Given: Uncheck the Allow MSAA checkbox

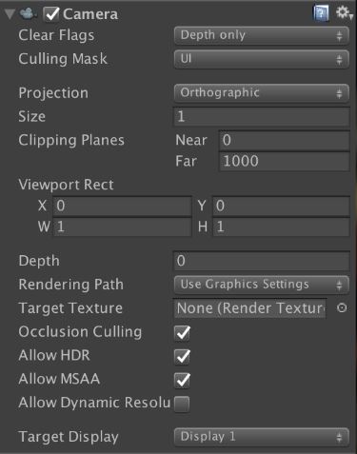Looking at the screenshot, I should (x=182, y=380).
